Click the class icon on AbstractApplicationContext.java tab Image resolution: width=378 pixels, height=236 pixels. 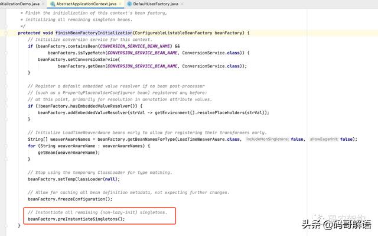pyautogui.click(x=53, y=4)
